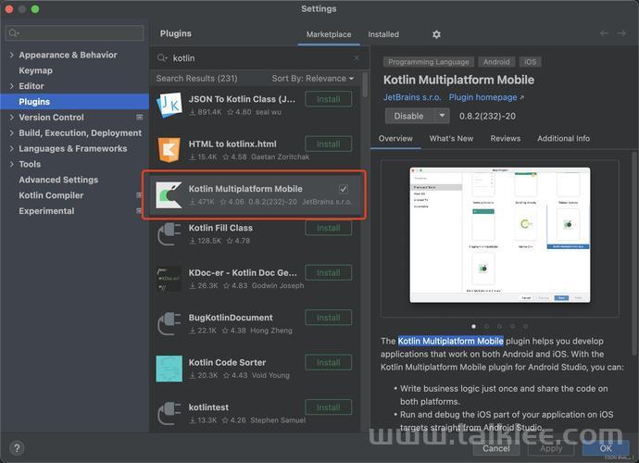Screen dimensions: 639x463
Task: Open the JetBrains s.r.o. vendor link
Action: (x=412, y=97)
